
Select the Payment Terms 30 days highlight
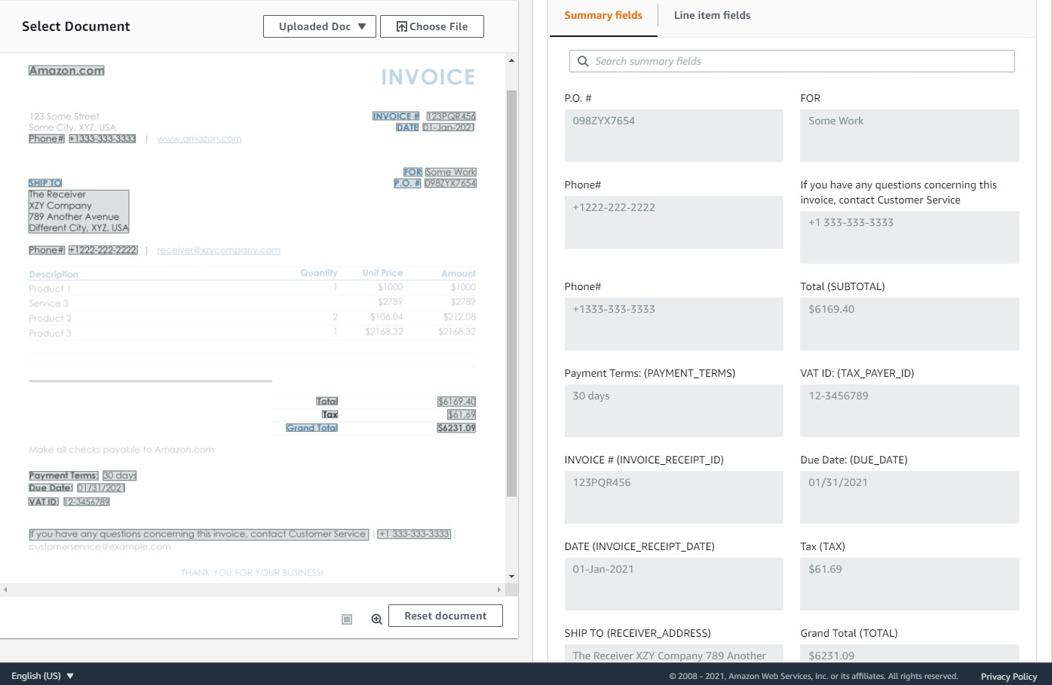point(118,475)
